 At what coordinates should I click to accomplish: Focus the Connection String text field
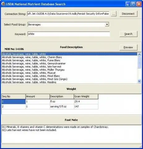pos(68,14)
